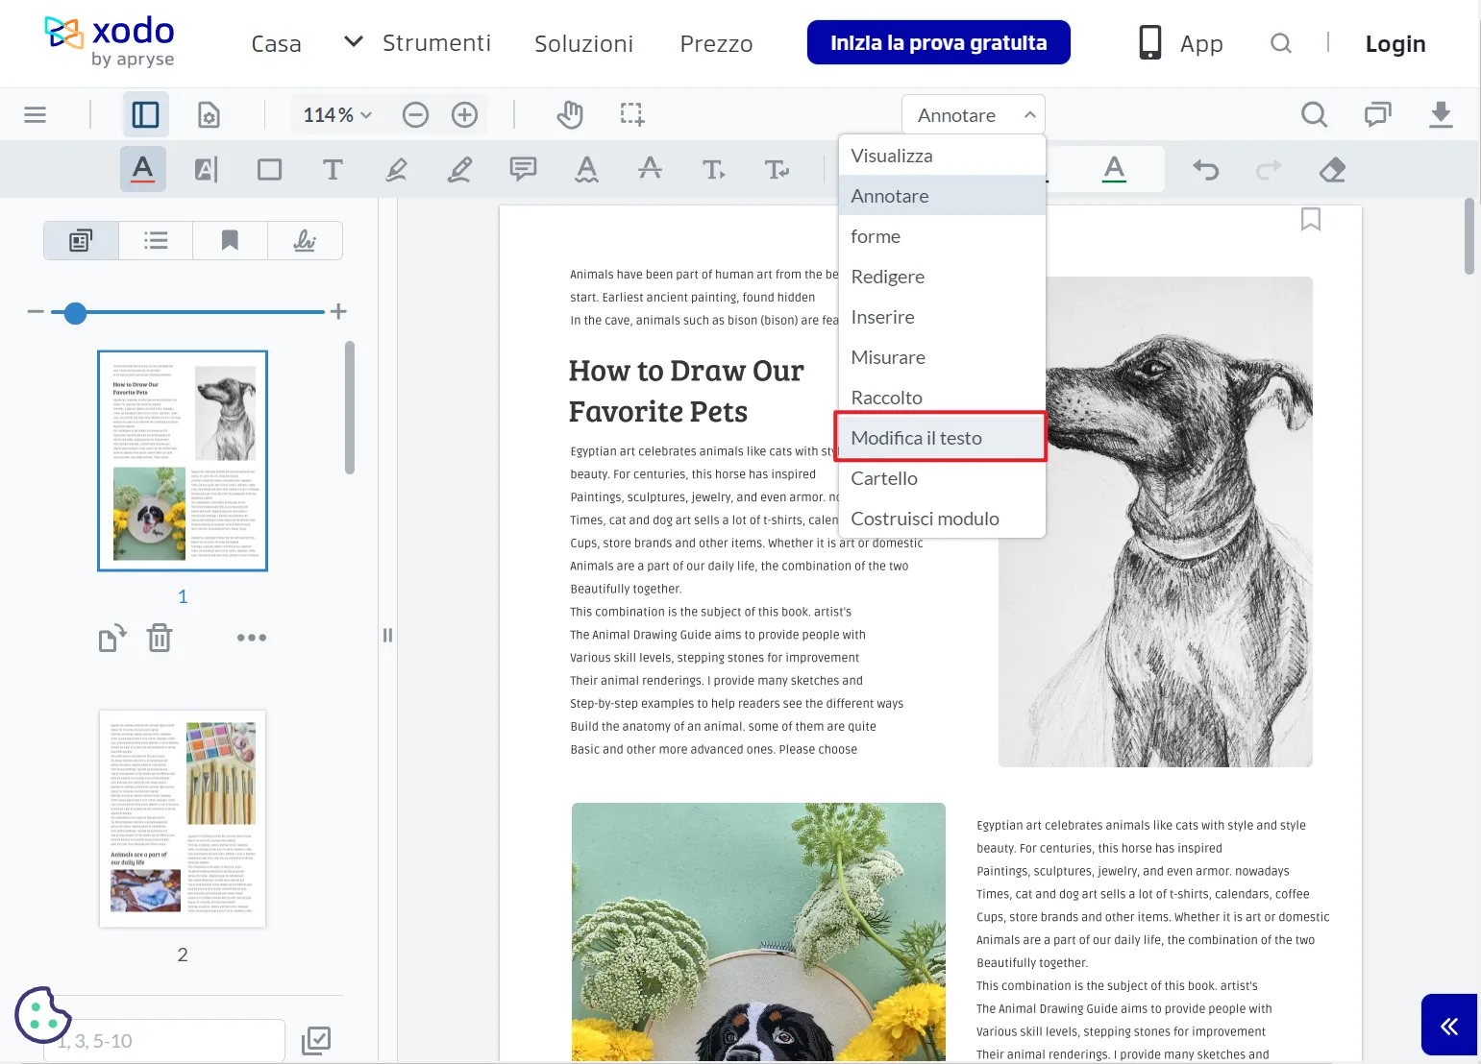Zoom in with the plus circle icon
The width and height of the screenshot is (1481, 1064).
coord(464,115)
